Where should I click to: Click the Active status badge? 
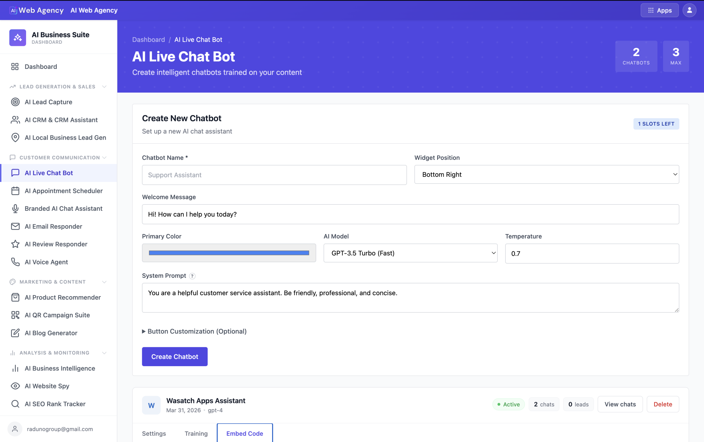508,404
